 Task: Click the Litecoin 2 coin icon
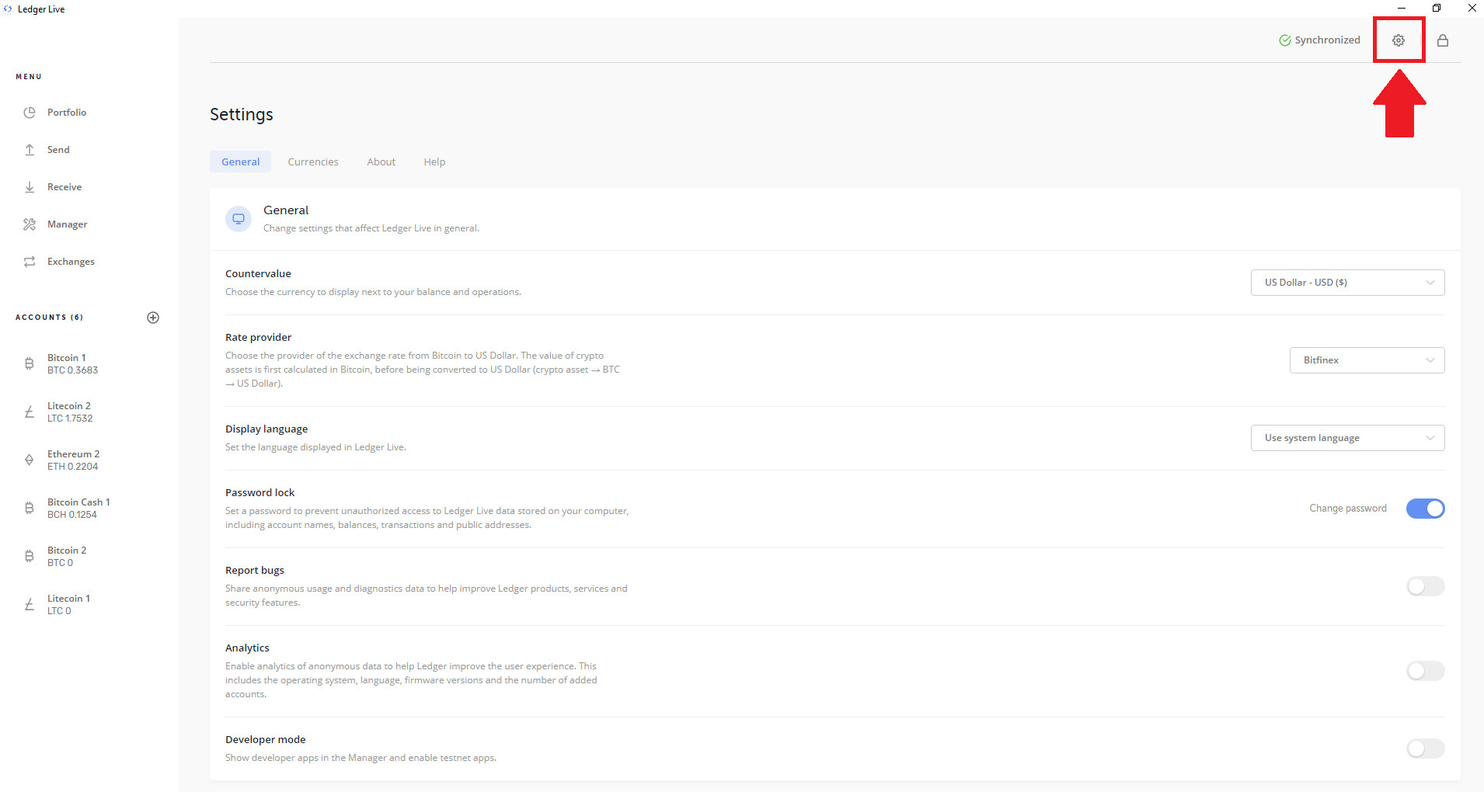tap(30, 412)
